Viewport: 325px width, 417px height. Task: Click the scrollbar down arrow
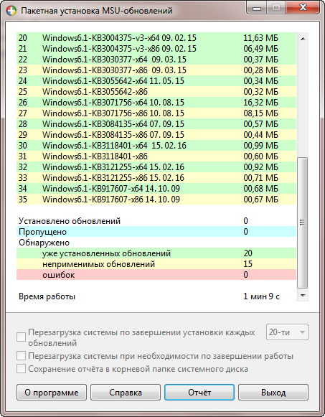[303, 296]
